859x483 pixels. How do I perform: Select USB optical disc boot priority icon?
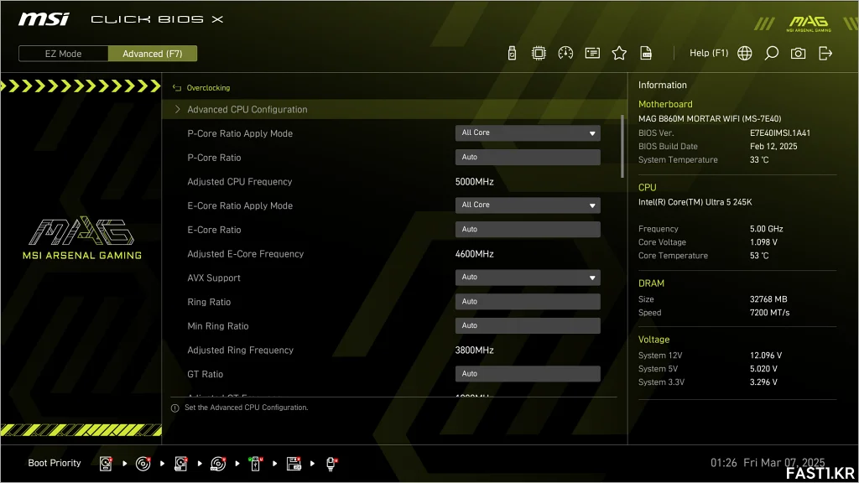click(x=218, y=464)
